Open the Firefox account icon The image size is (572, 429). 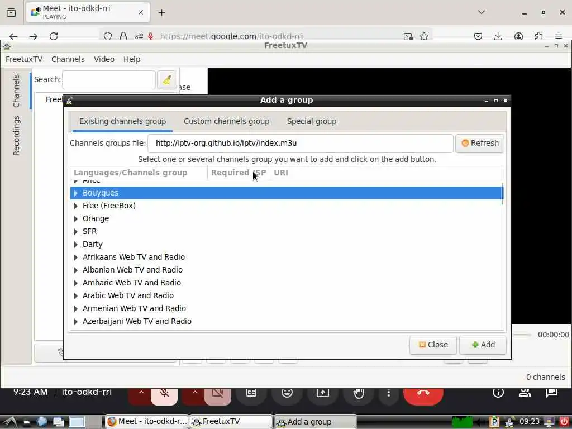tap(518, 36)
